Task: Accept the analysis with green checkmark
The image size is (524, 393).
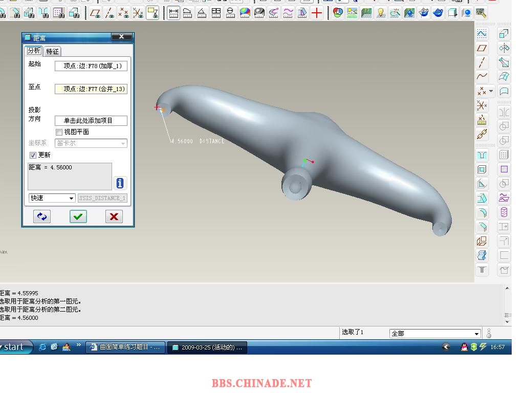Action: point(78,216)
